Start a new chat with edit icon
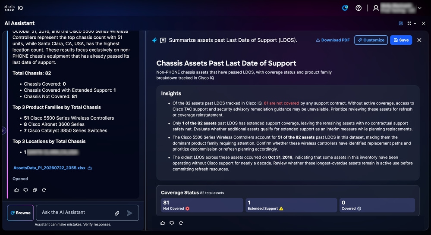This screenshot has width=431, height=235. 401,23
